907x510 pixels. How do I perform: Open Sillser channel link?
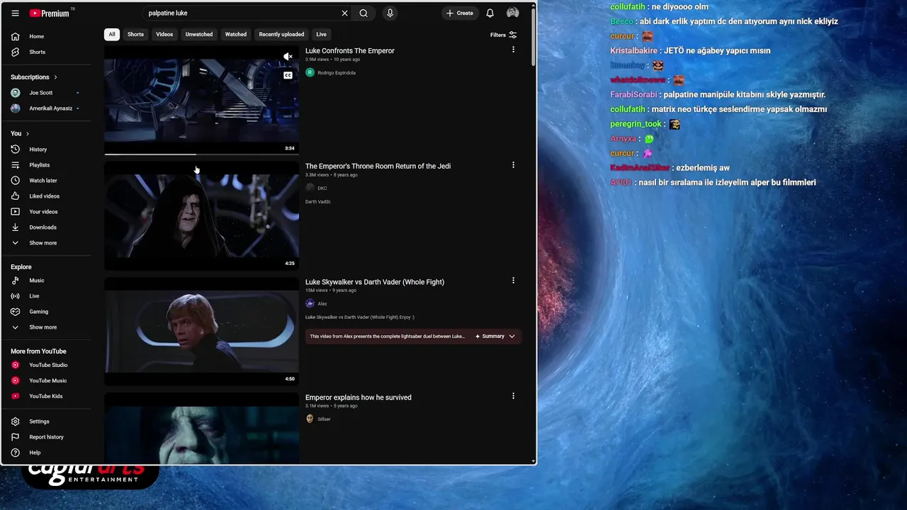[x=324, y=419]
